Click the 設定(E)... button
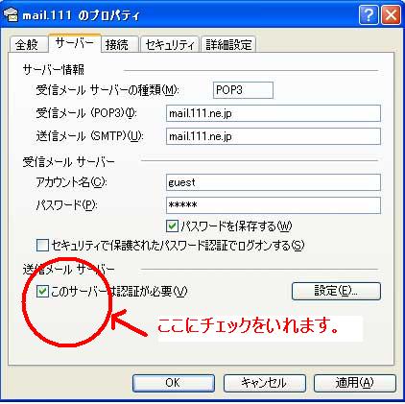Viewport: 405px width, 404px height. click(336, 291)
